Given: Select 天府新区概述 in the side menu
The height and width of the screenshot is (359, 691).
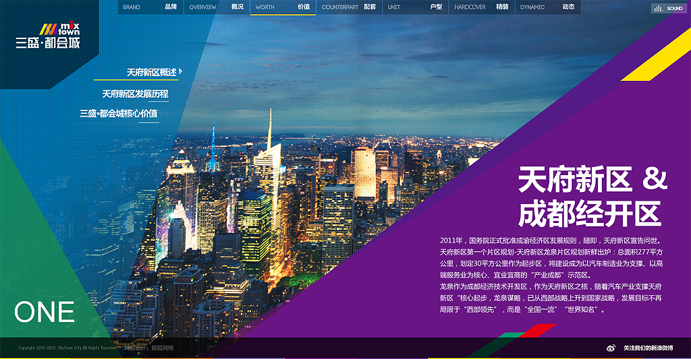Looking at the screenshot, I should click(x=151, y=72).
